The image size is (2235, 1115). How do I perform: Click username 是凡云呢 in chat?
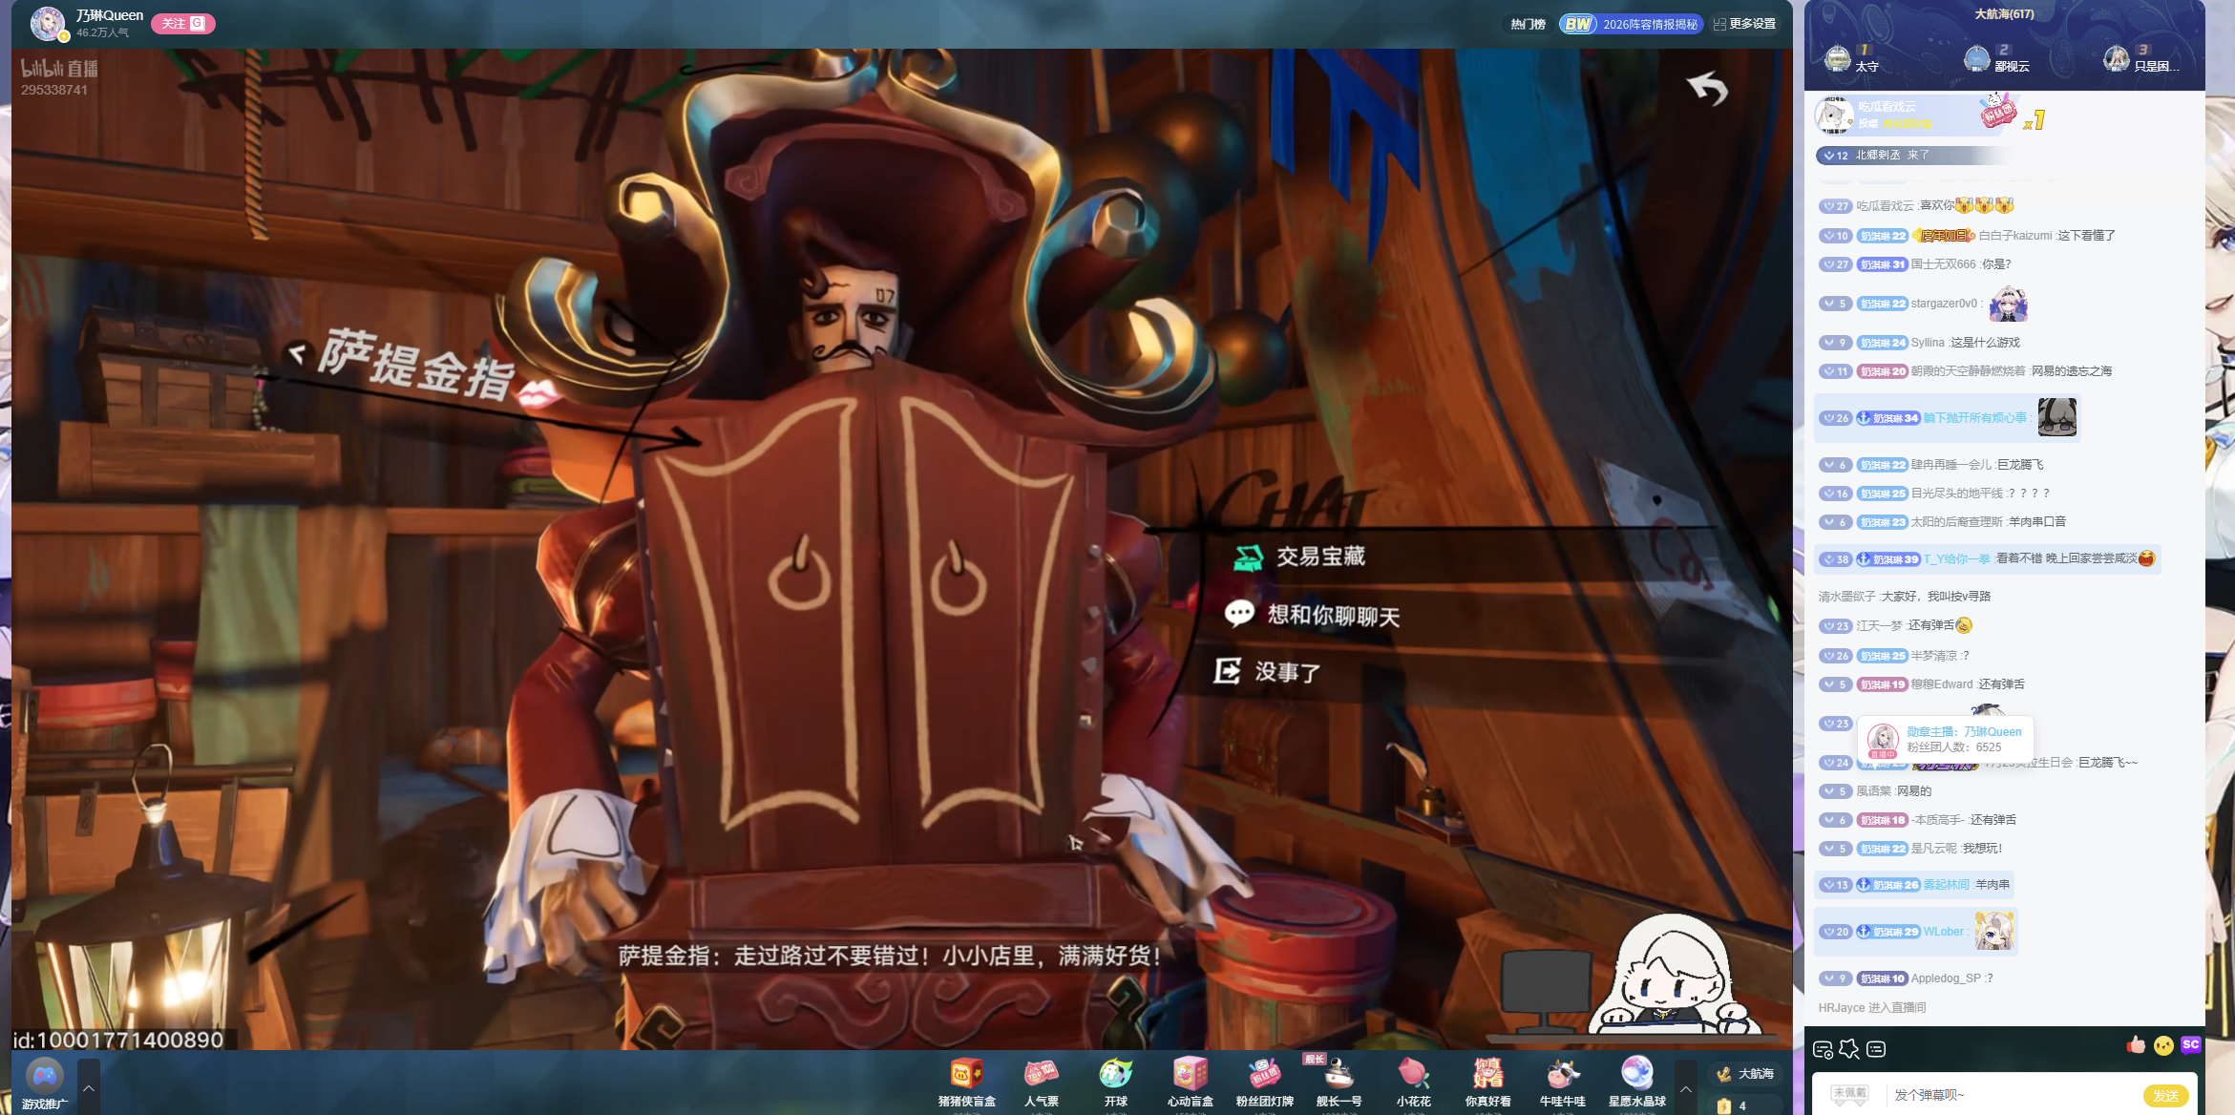1933,849
